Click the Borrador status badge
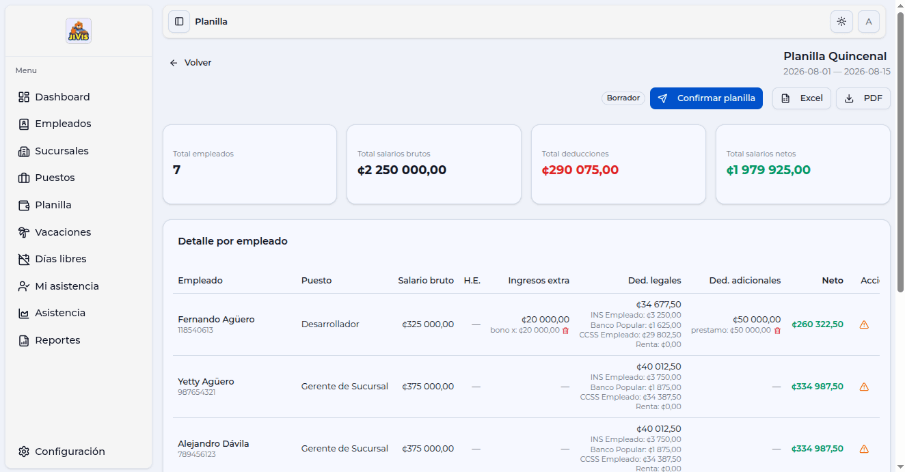This screenshot has width=905, height=472. click(623, 98)
